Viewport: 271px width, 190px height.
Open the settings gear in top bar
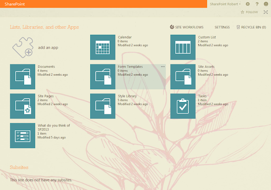248,4
